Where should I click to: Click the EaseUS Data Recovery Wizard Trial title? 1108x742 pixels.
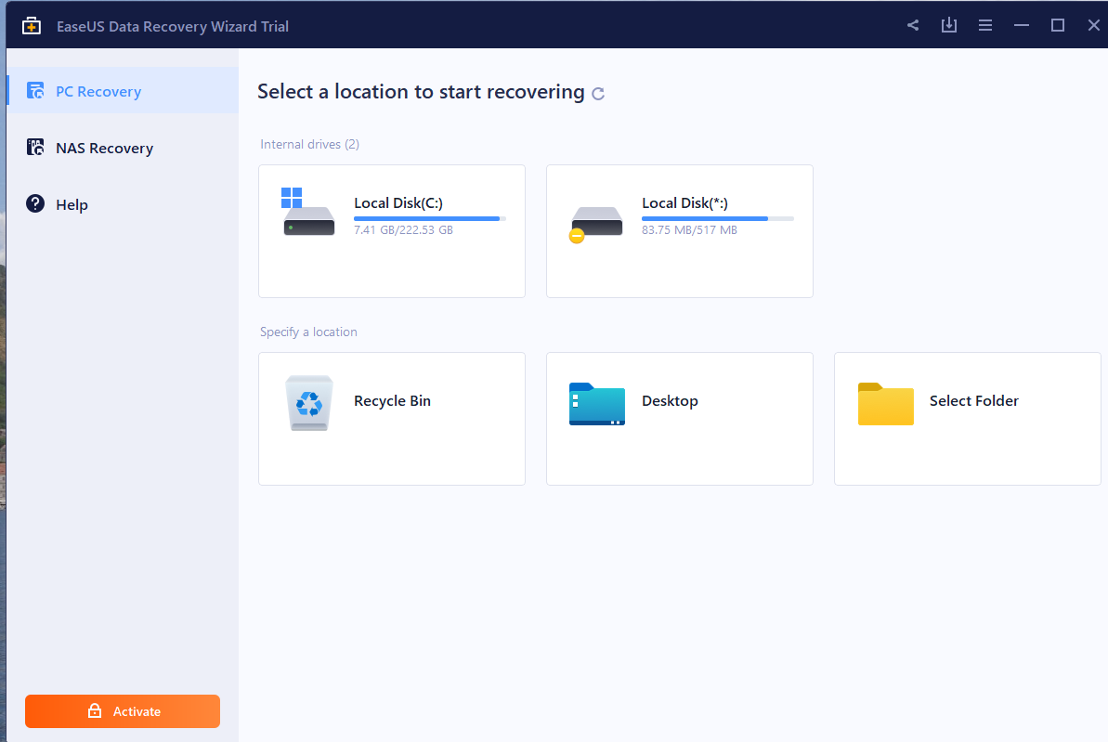click(173, 26)
